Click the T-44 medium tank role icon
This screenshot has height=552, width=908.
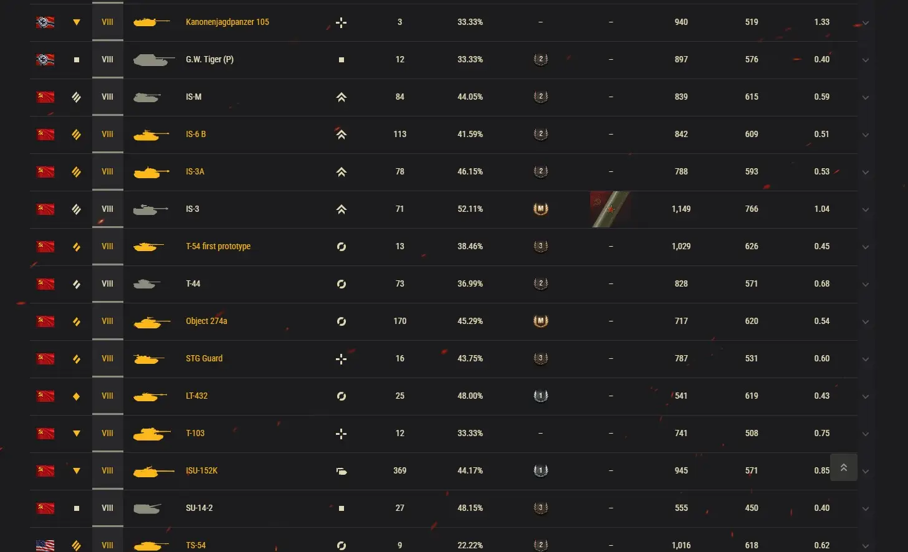(x=341, y=284)
